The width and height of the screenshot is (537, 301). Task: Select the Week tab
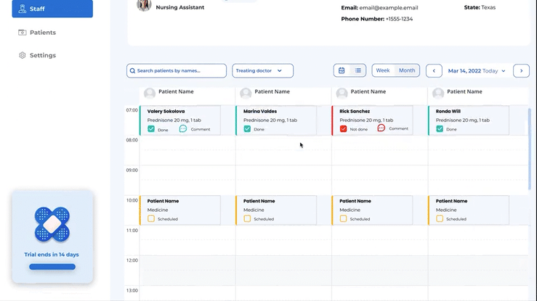tap(382, 70)
